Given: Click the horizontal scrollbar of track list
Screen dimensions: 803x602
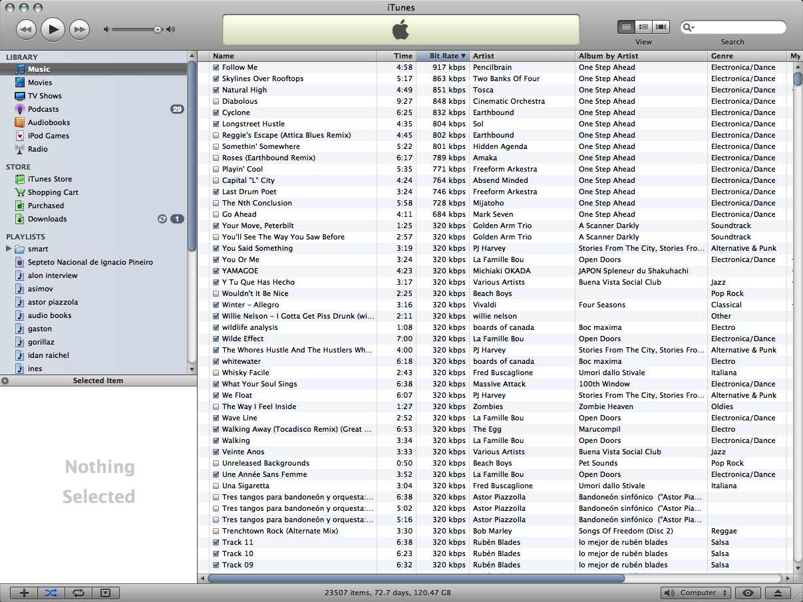Looking at the screenshot, I should [x=416, y=579].
